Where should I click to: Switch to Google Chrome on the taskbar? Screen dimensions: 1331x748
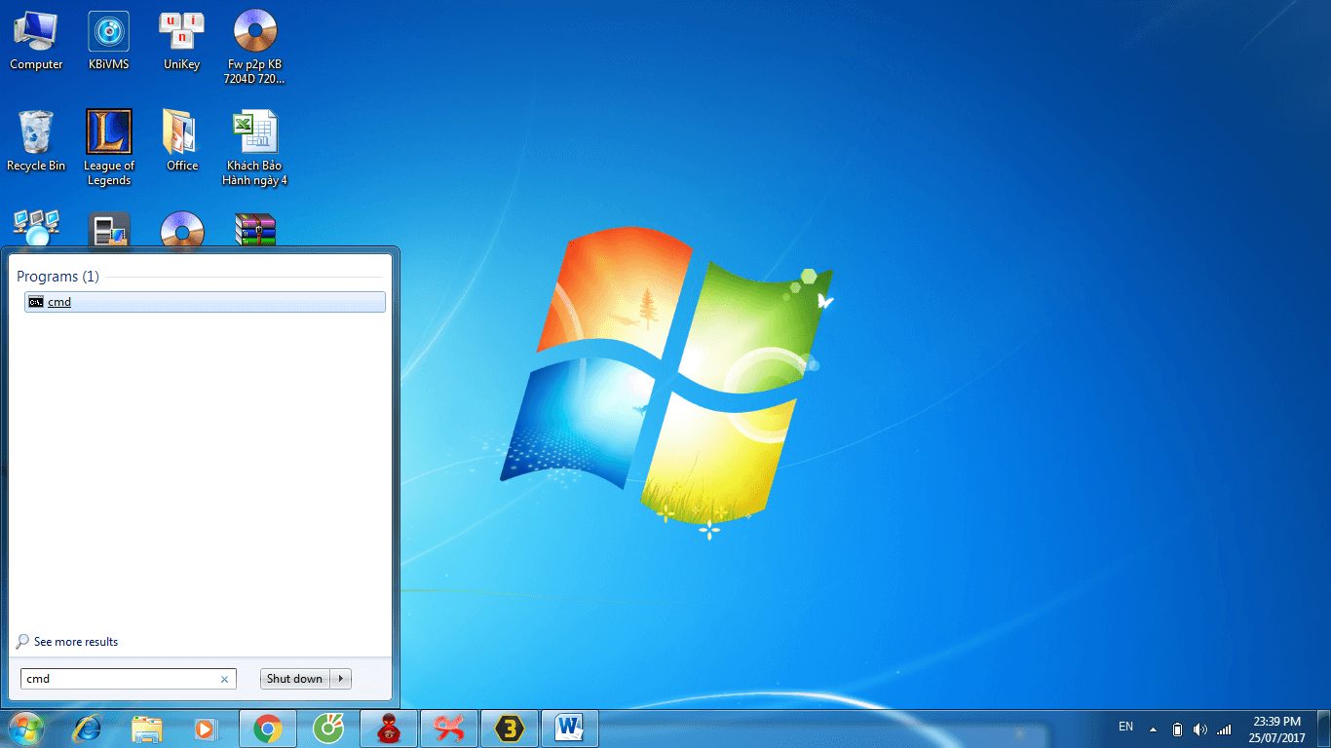(268, 729)
